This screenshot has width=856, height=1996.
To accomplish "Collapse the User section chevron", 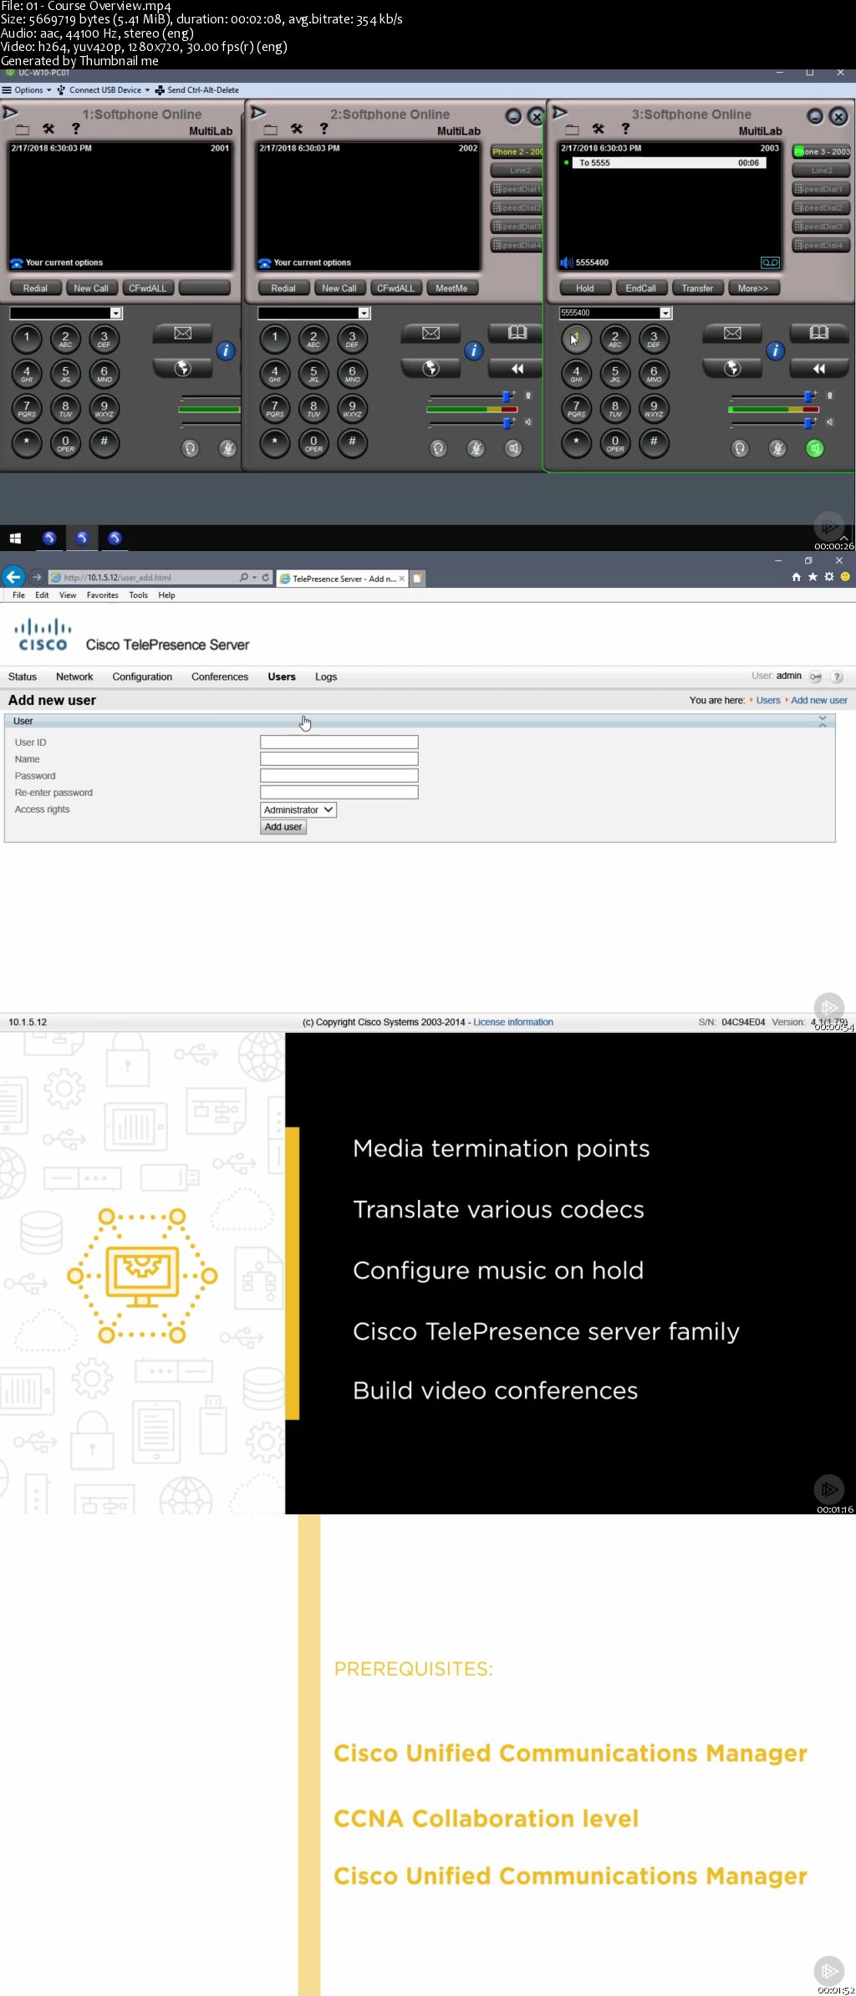I will pyautogui.click(x=823, y=721).
